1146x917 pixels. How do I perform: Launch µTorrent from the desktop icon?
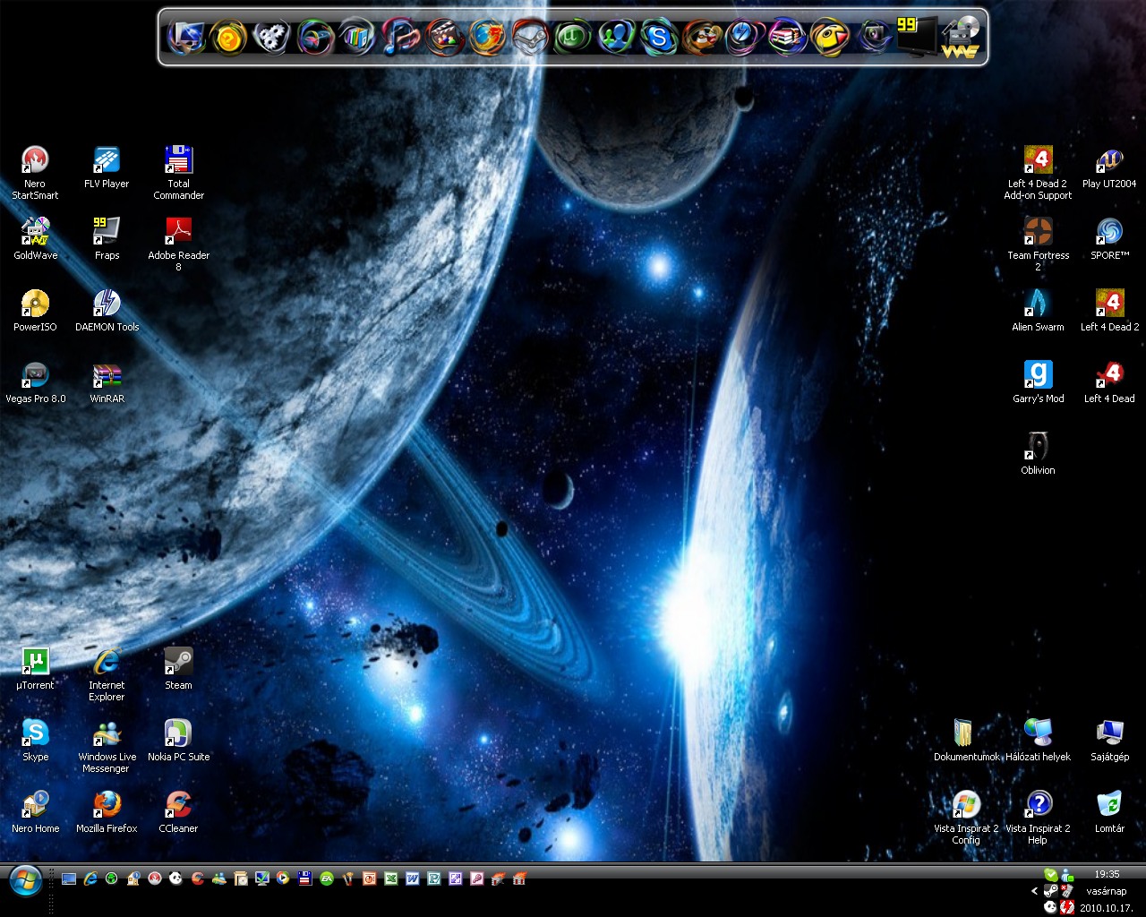tap(35, 662)
